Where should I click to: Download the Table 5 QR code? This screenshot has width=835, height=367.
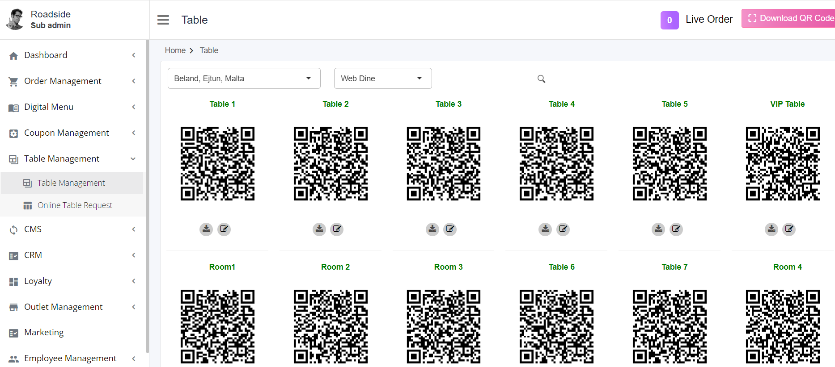tap(658, 229)
